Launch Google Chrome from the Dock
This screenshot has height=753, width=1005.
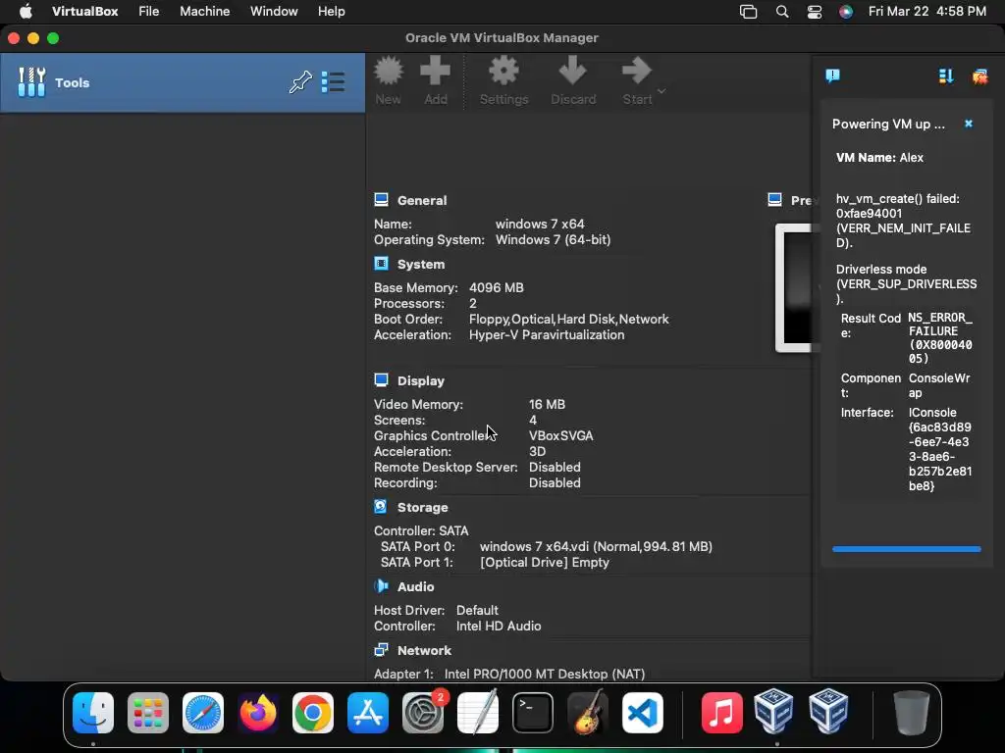pyautogui.click(x=313, y=713)
